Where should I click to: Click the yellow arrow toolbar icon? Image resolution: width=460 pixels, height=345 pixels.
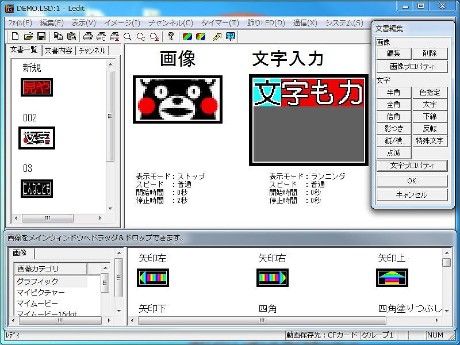point(217,36)
